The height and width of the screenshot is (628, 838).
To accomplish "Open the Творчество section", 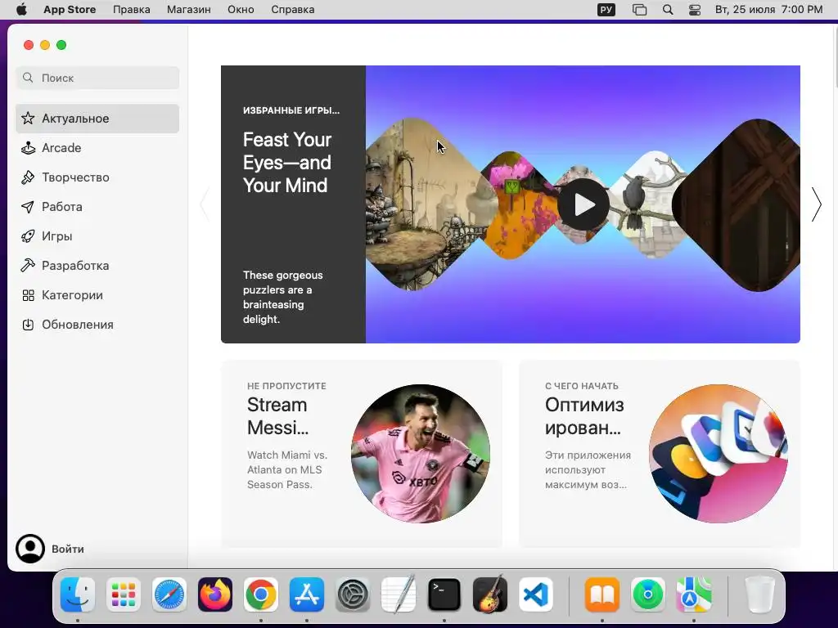I will tap(97, 177).
